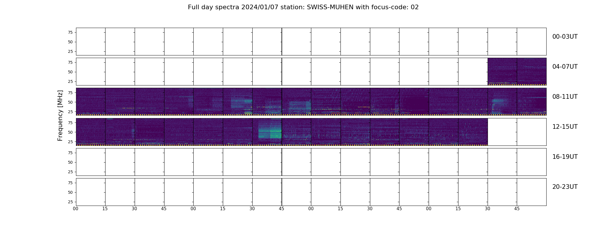Click the 50 MHz tick of the 08-11UT row
Image resolution: width=607 pixels, height=231 pixels.
(x=70, y=102)
